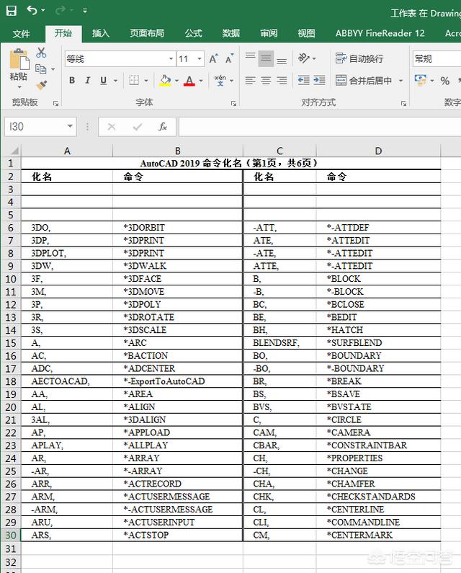Click the Decrease Font Size icon
The height and width of the screenshot is (573, 461).
[229, 58]
